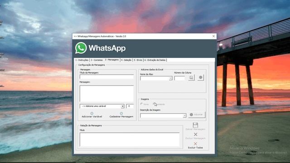290x163 pixels.
Task: Expand the Descrição da Imagem combo box
Action: [x=184, y=116]
